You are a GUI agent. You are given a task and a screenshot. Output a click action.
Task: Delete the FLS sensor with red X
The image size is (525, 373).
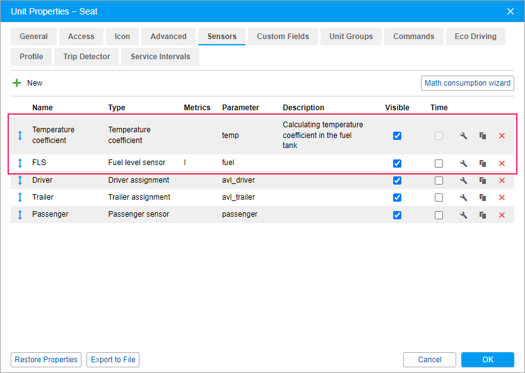[502, 163]
